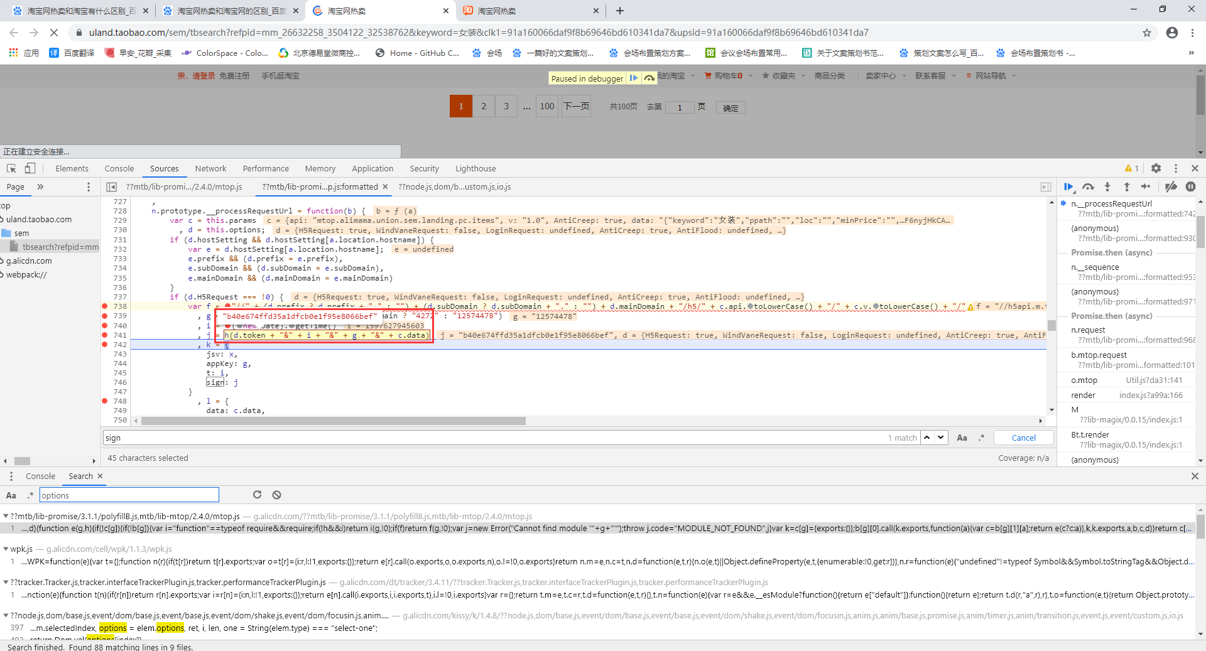Image resolution: width=1206 pixels, height=651 pixels.
Task: Close the bottom drawer
Action: tap(1195, 476)
